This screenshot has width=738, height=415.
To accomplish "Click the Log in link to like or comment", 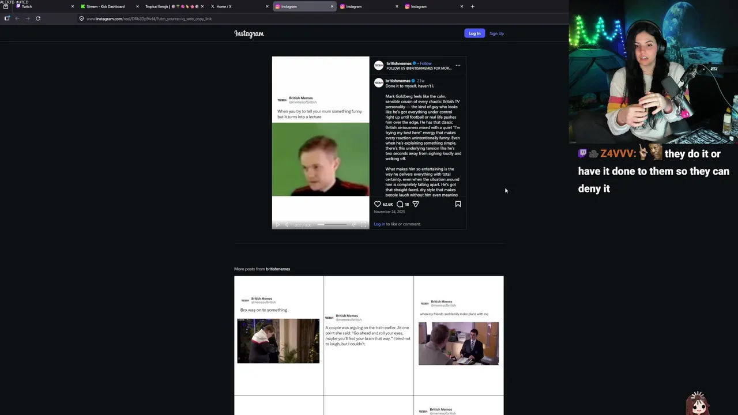I will point(379,224).
